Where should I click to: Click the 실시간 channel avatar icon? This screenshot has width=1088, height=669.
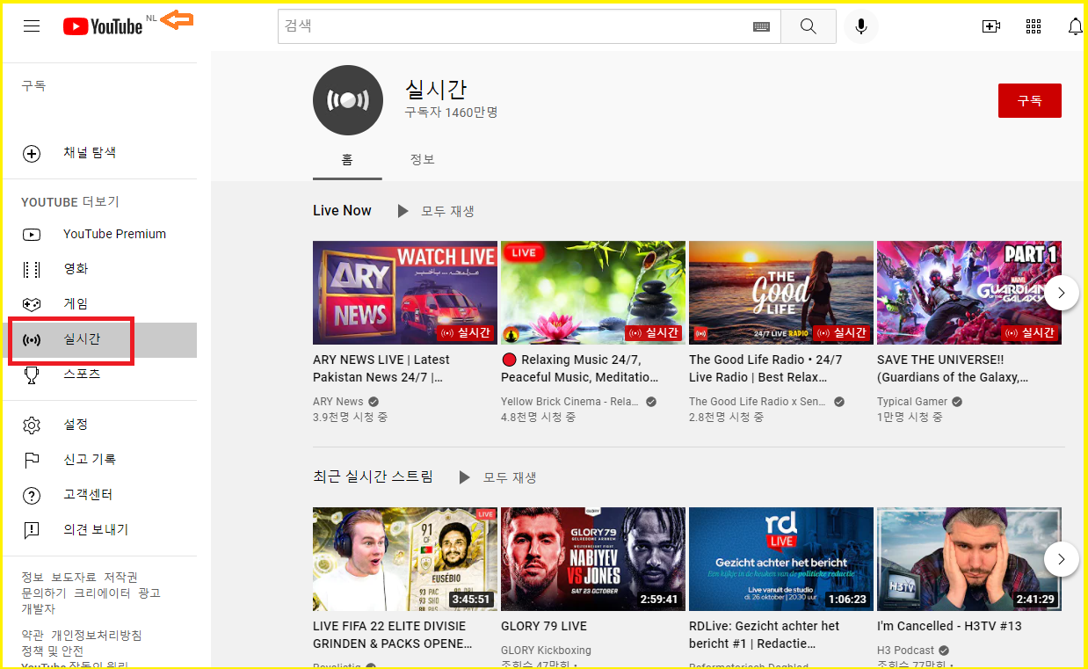(x=348, y=100)
